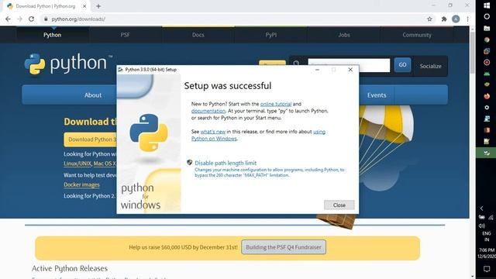Reload the python.org page
This screenshot has height=279, width=496.
tap(31, 19)
